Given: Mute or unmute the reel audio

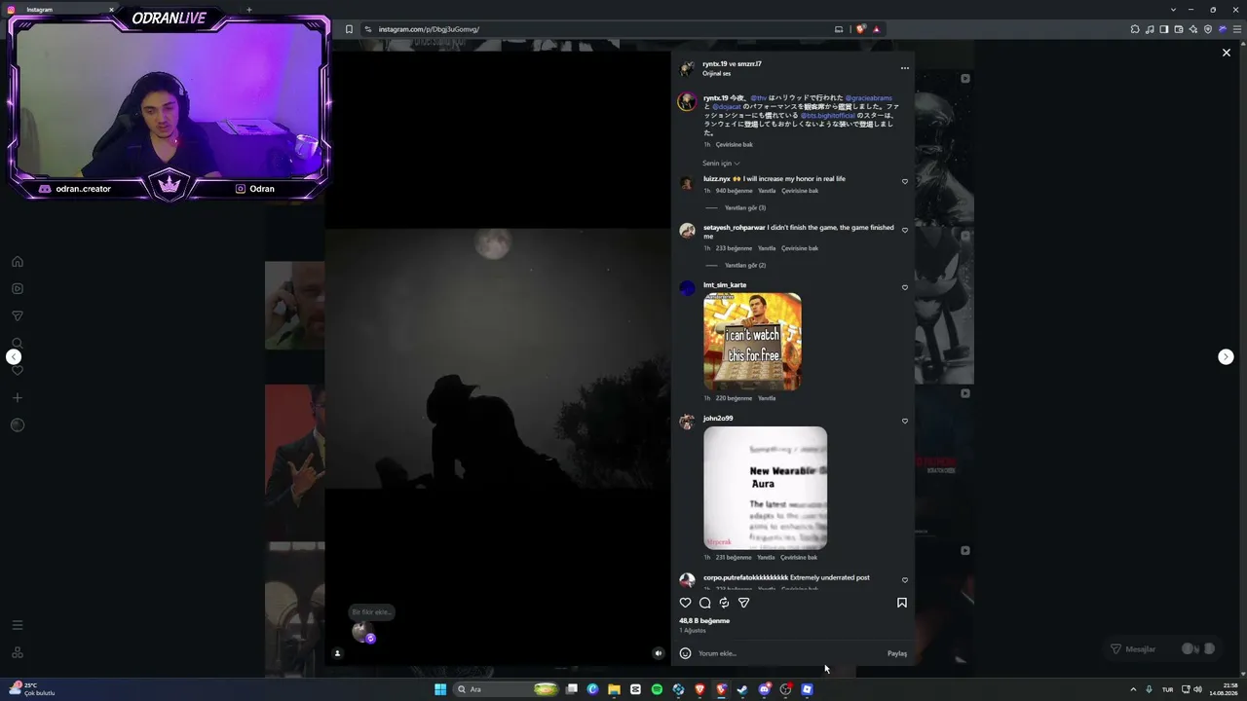Looking at the screenshot, I should [658, 653].
